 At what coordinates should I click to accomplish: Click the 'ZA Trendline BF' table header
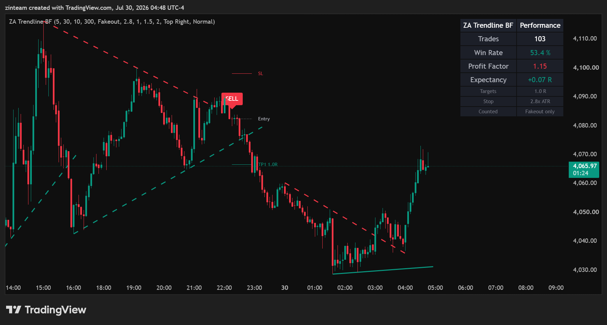pyautogui.click(x=488, y=25)
